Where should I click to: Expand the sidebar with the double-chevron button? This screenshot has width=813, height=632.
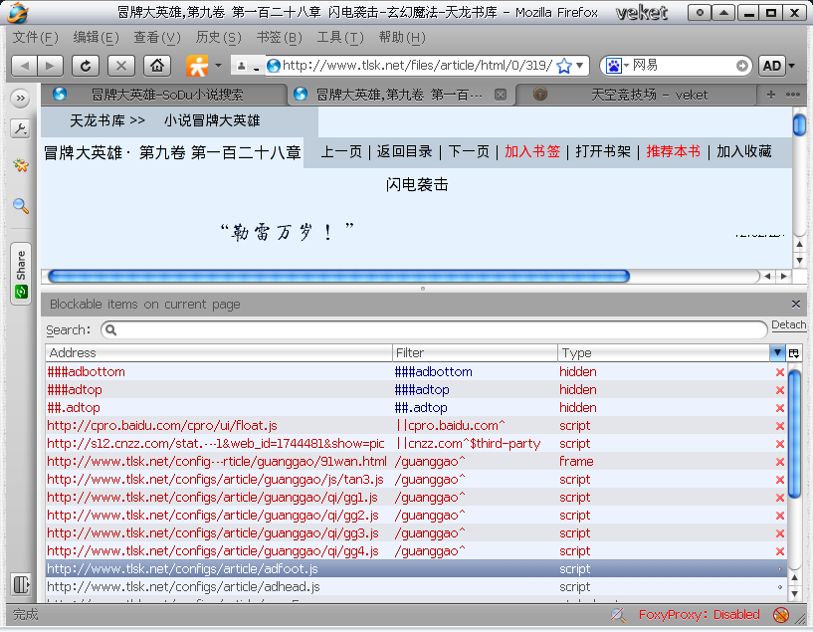click(20, 98)
